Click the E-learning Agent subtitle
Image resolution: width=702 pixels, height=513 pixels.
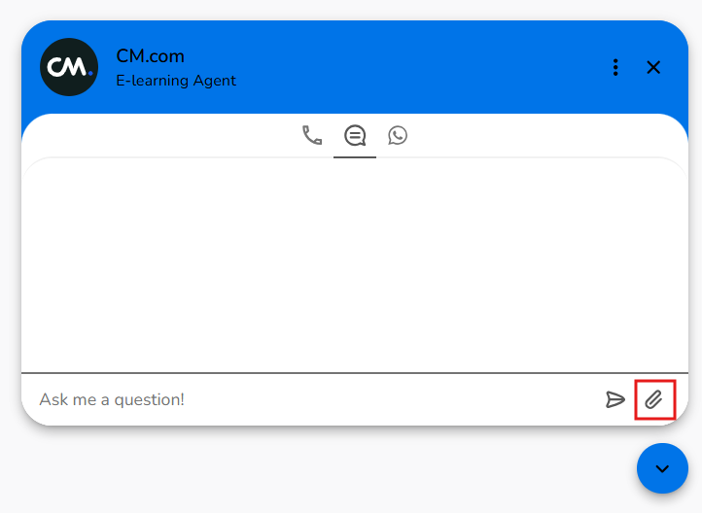176,81
